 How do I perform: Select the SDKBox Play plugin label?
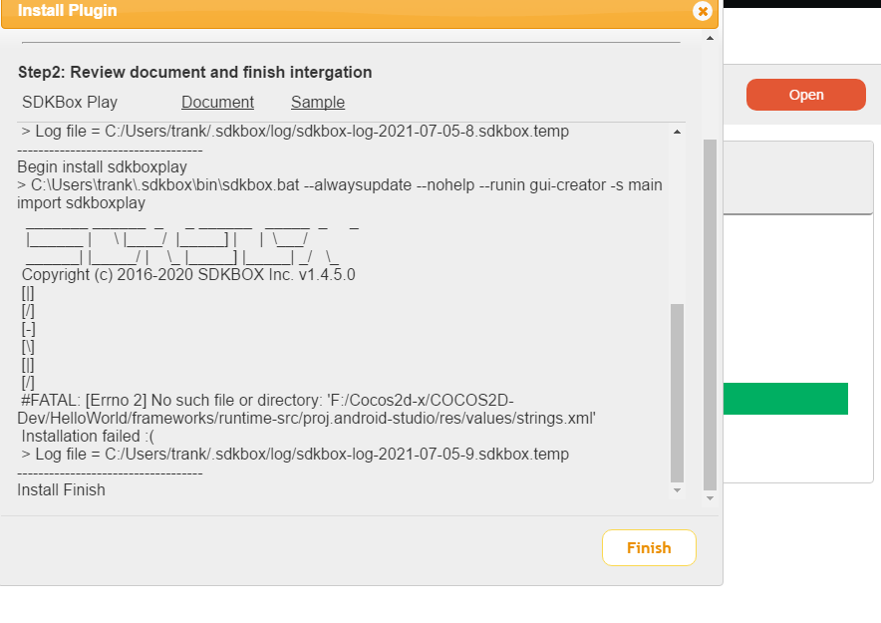[70, 103]
